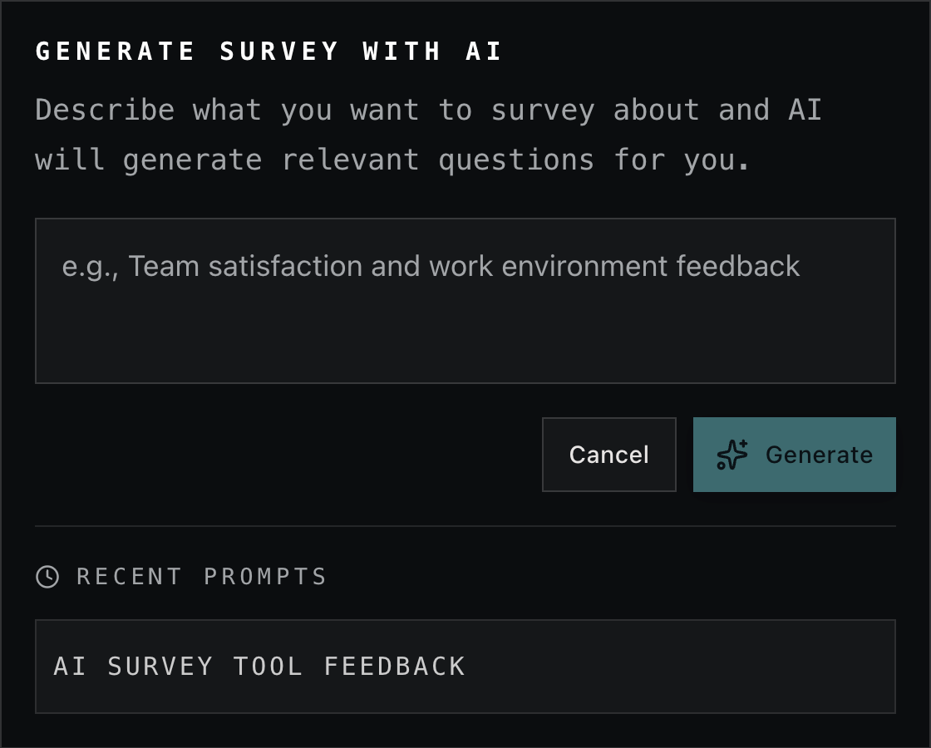Click the history icon in Recent Prompts header
Screen dimensions: 931x748
(x=47, y=576)
